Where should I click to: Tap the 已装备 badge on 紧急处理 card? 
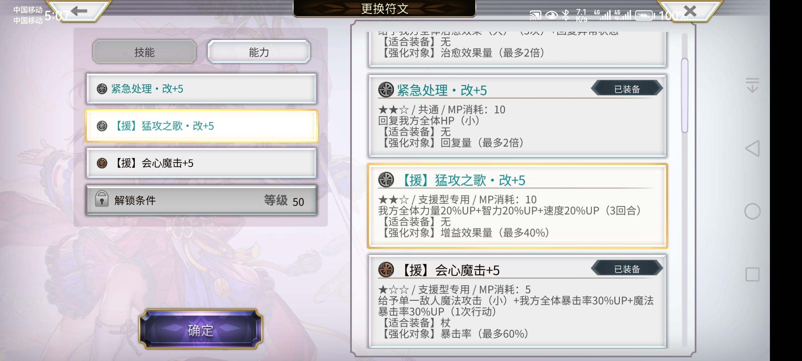click(x=627, y=89)
